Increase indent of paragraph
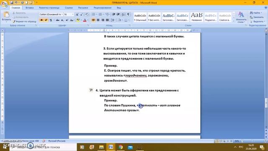The width and height of the screenshot is (268, 151). pos(118,14)
